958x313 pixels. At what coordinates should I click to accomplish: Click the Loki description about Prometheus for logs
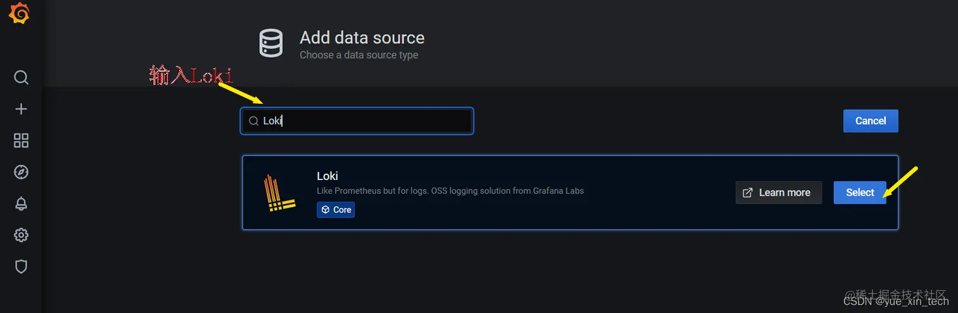450,191
